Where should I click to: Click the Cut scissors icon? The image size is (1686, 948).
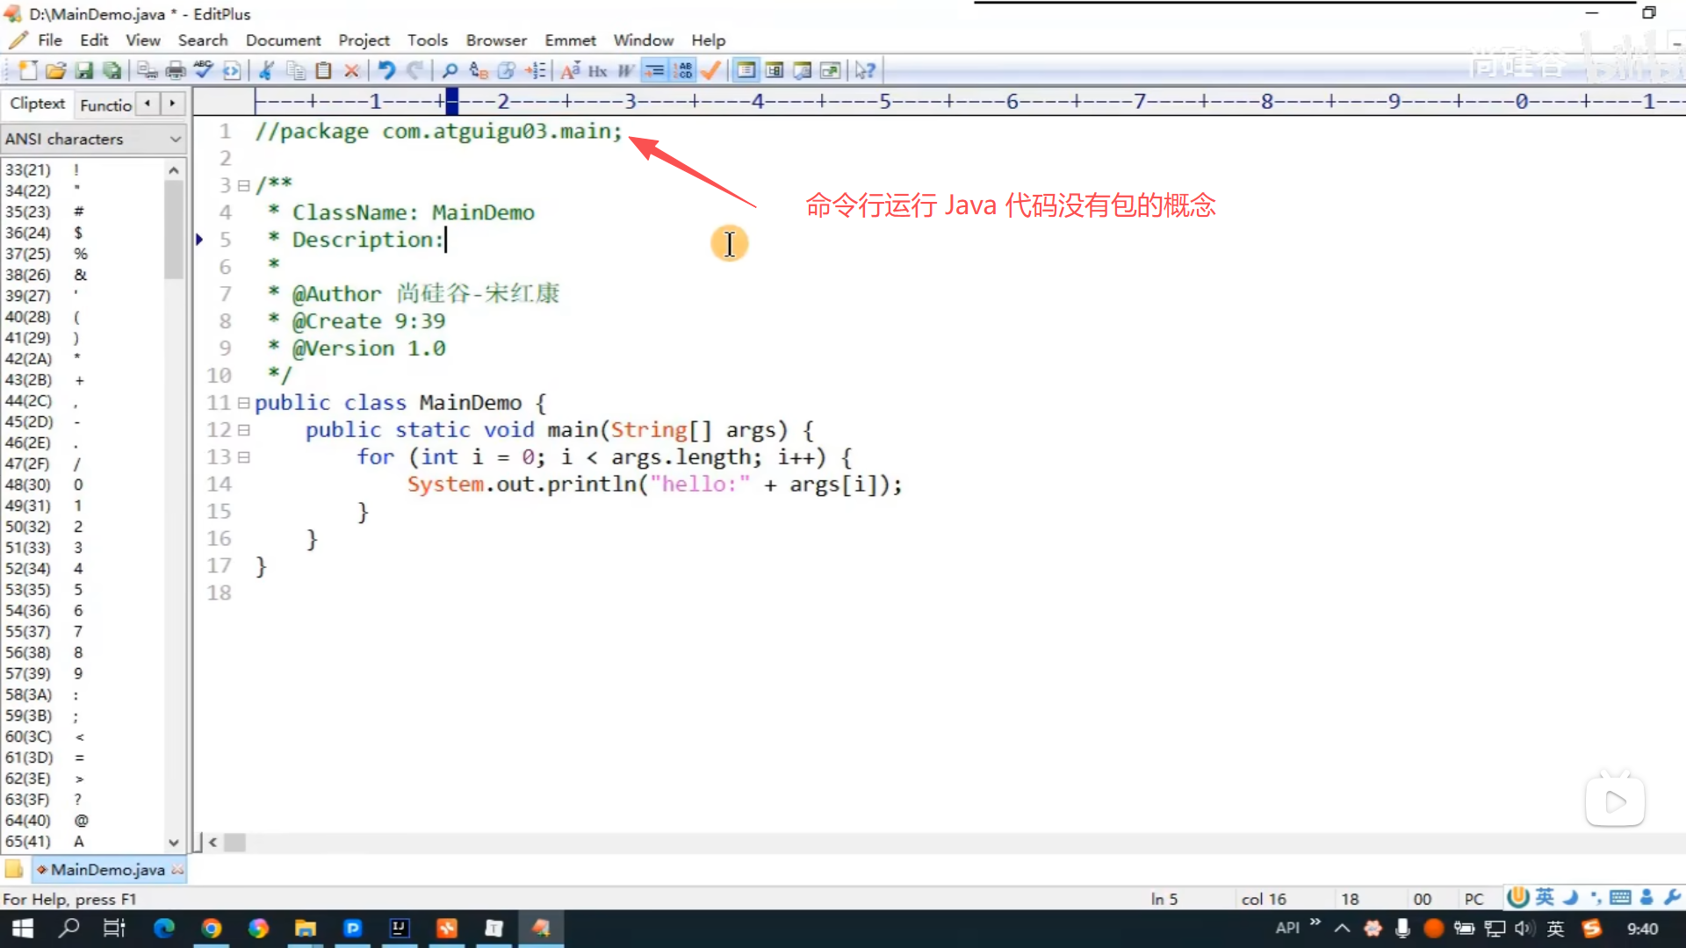[267, 70]
